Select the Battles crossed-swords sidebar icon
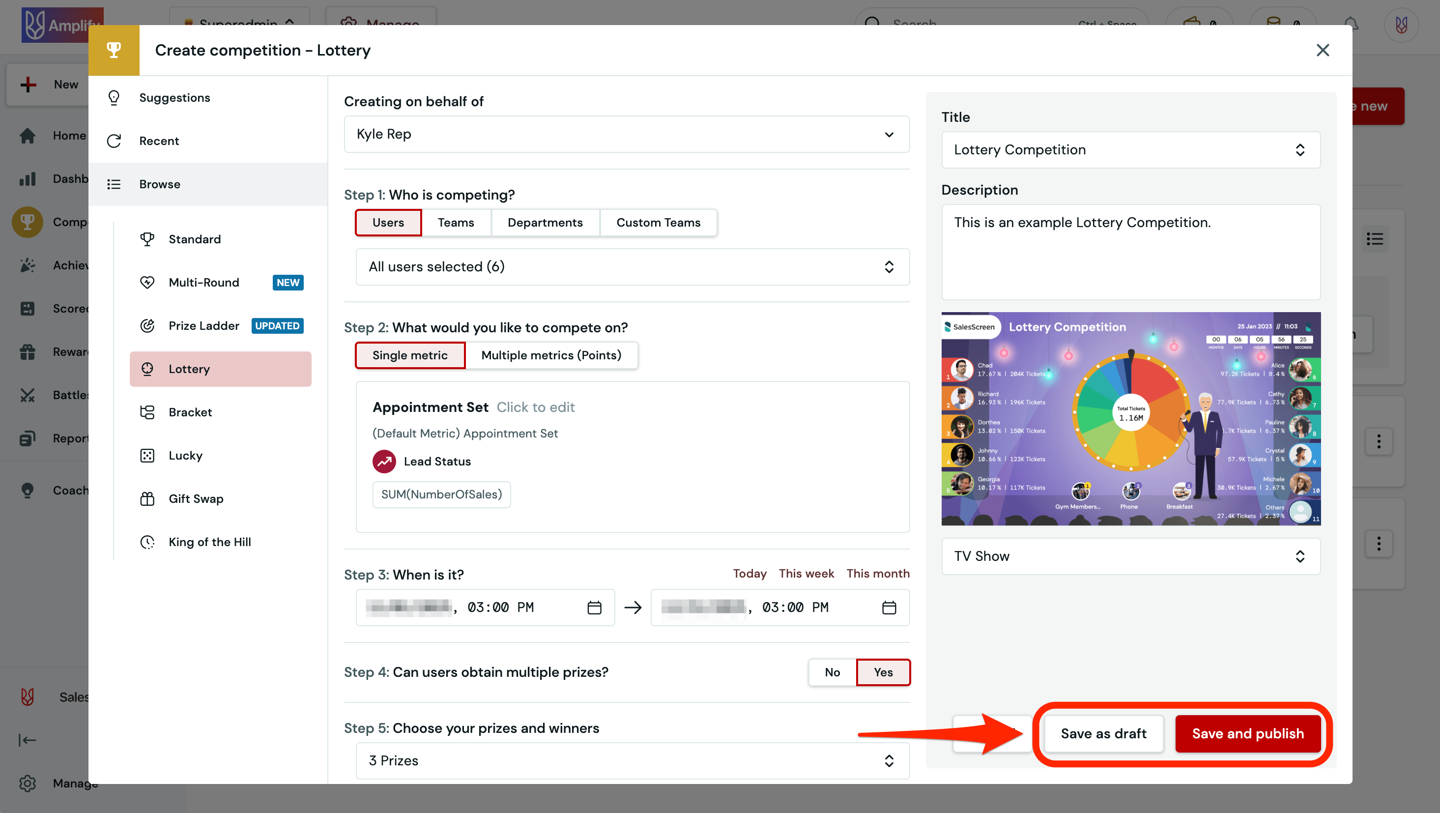Image resolution: width=1440 pixels, height=813 pixels. click(x=27, y=395)
